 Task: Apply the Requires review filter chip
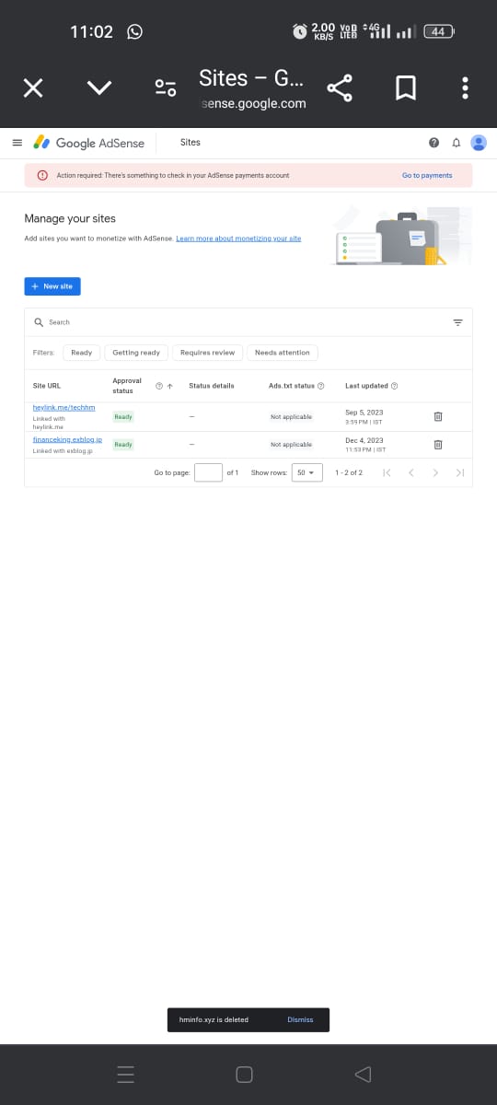tap(208, 353)
